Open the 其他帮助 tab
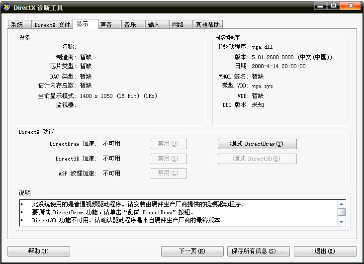364x264 pixels. [207, 25]
